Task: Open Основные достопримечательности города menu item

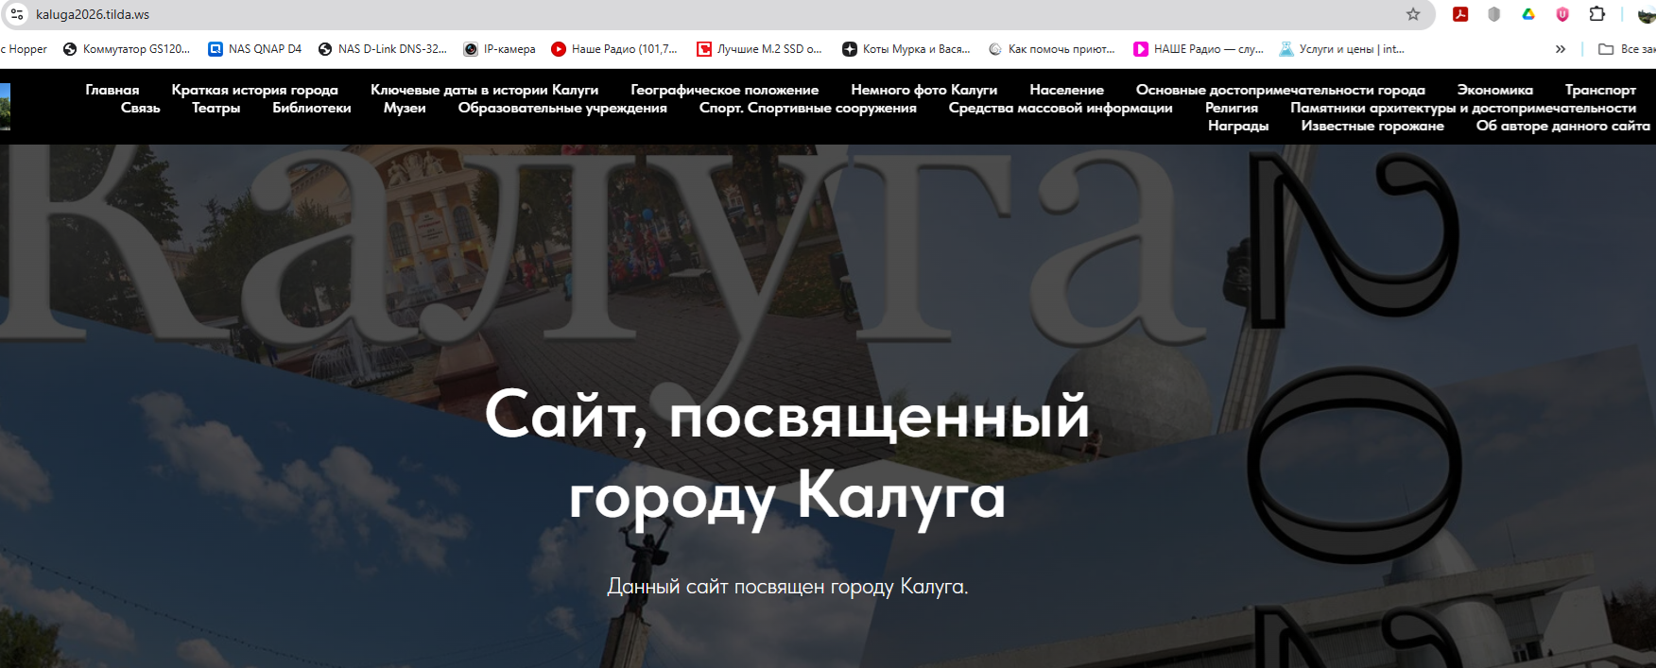Action: click(x=1281, y=90)
